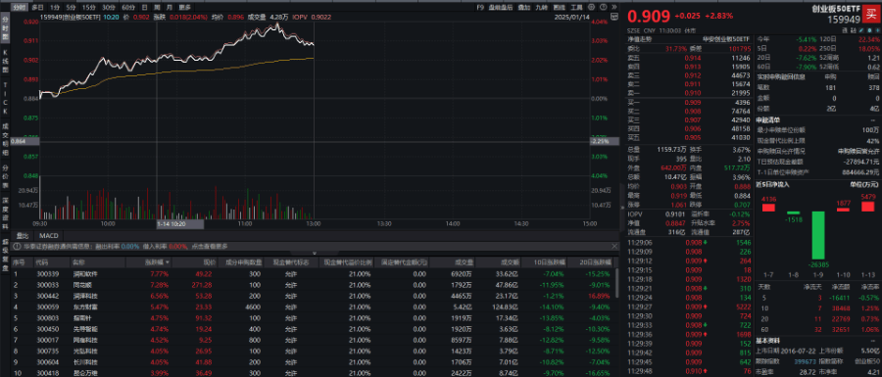Image resolution: width=882 pixels, height=377 pixels.
Task: Select the MACD indicator tab
Action: click(48, 235)
